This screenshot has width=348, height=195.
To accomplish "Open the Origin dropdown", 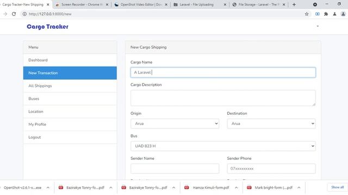I will pos(175,123).
